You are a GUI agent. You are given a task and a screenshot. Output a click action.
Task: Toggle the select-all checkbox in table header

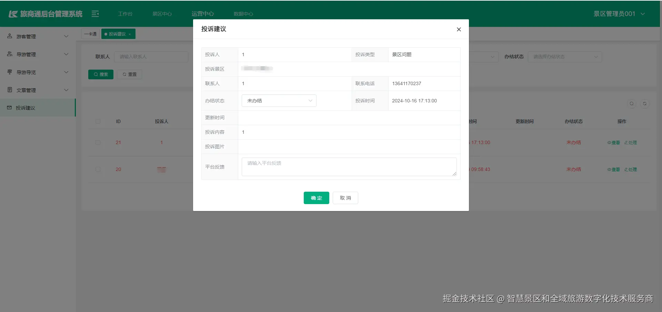(98, 121)
